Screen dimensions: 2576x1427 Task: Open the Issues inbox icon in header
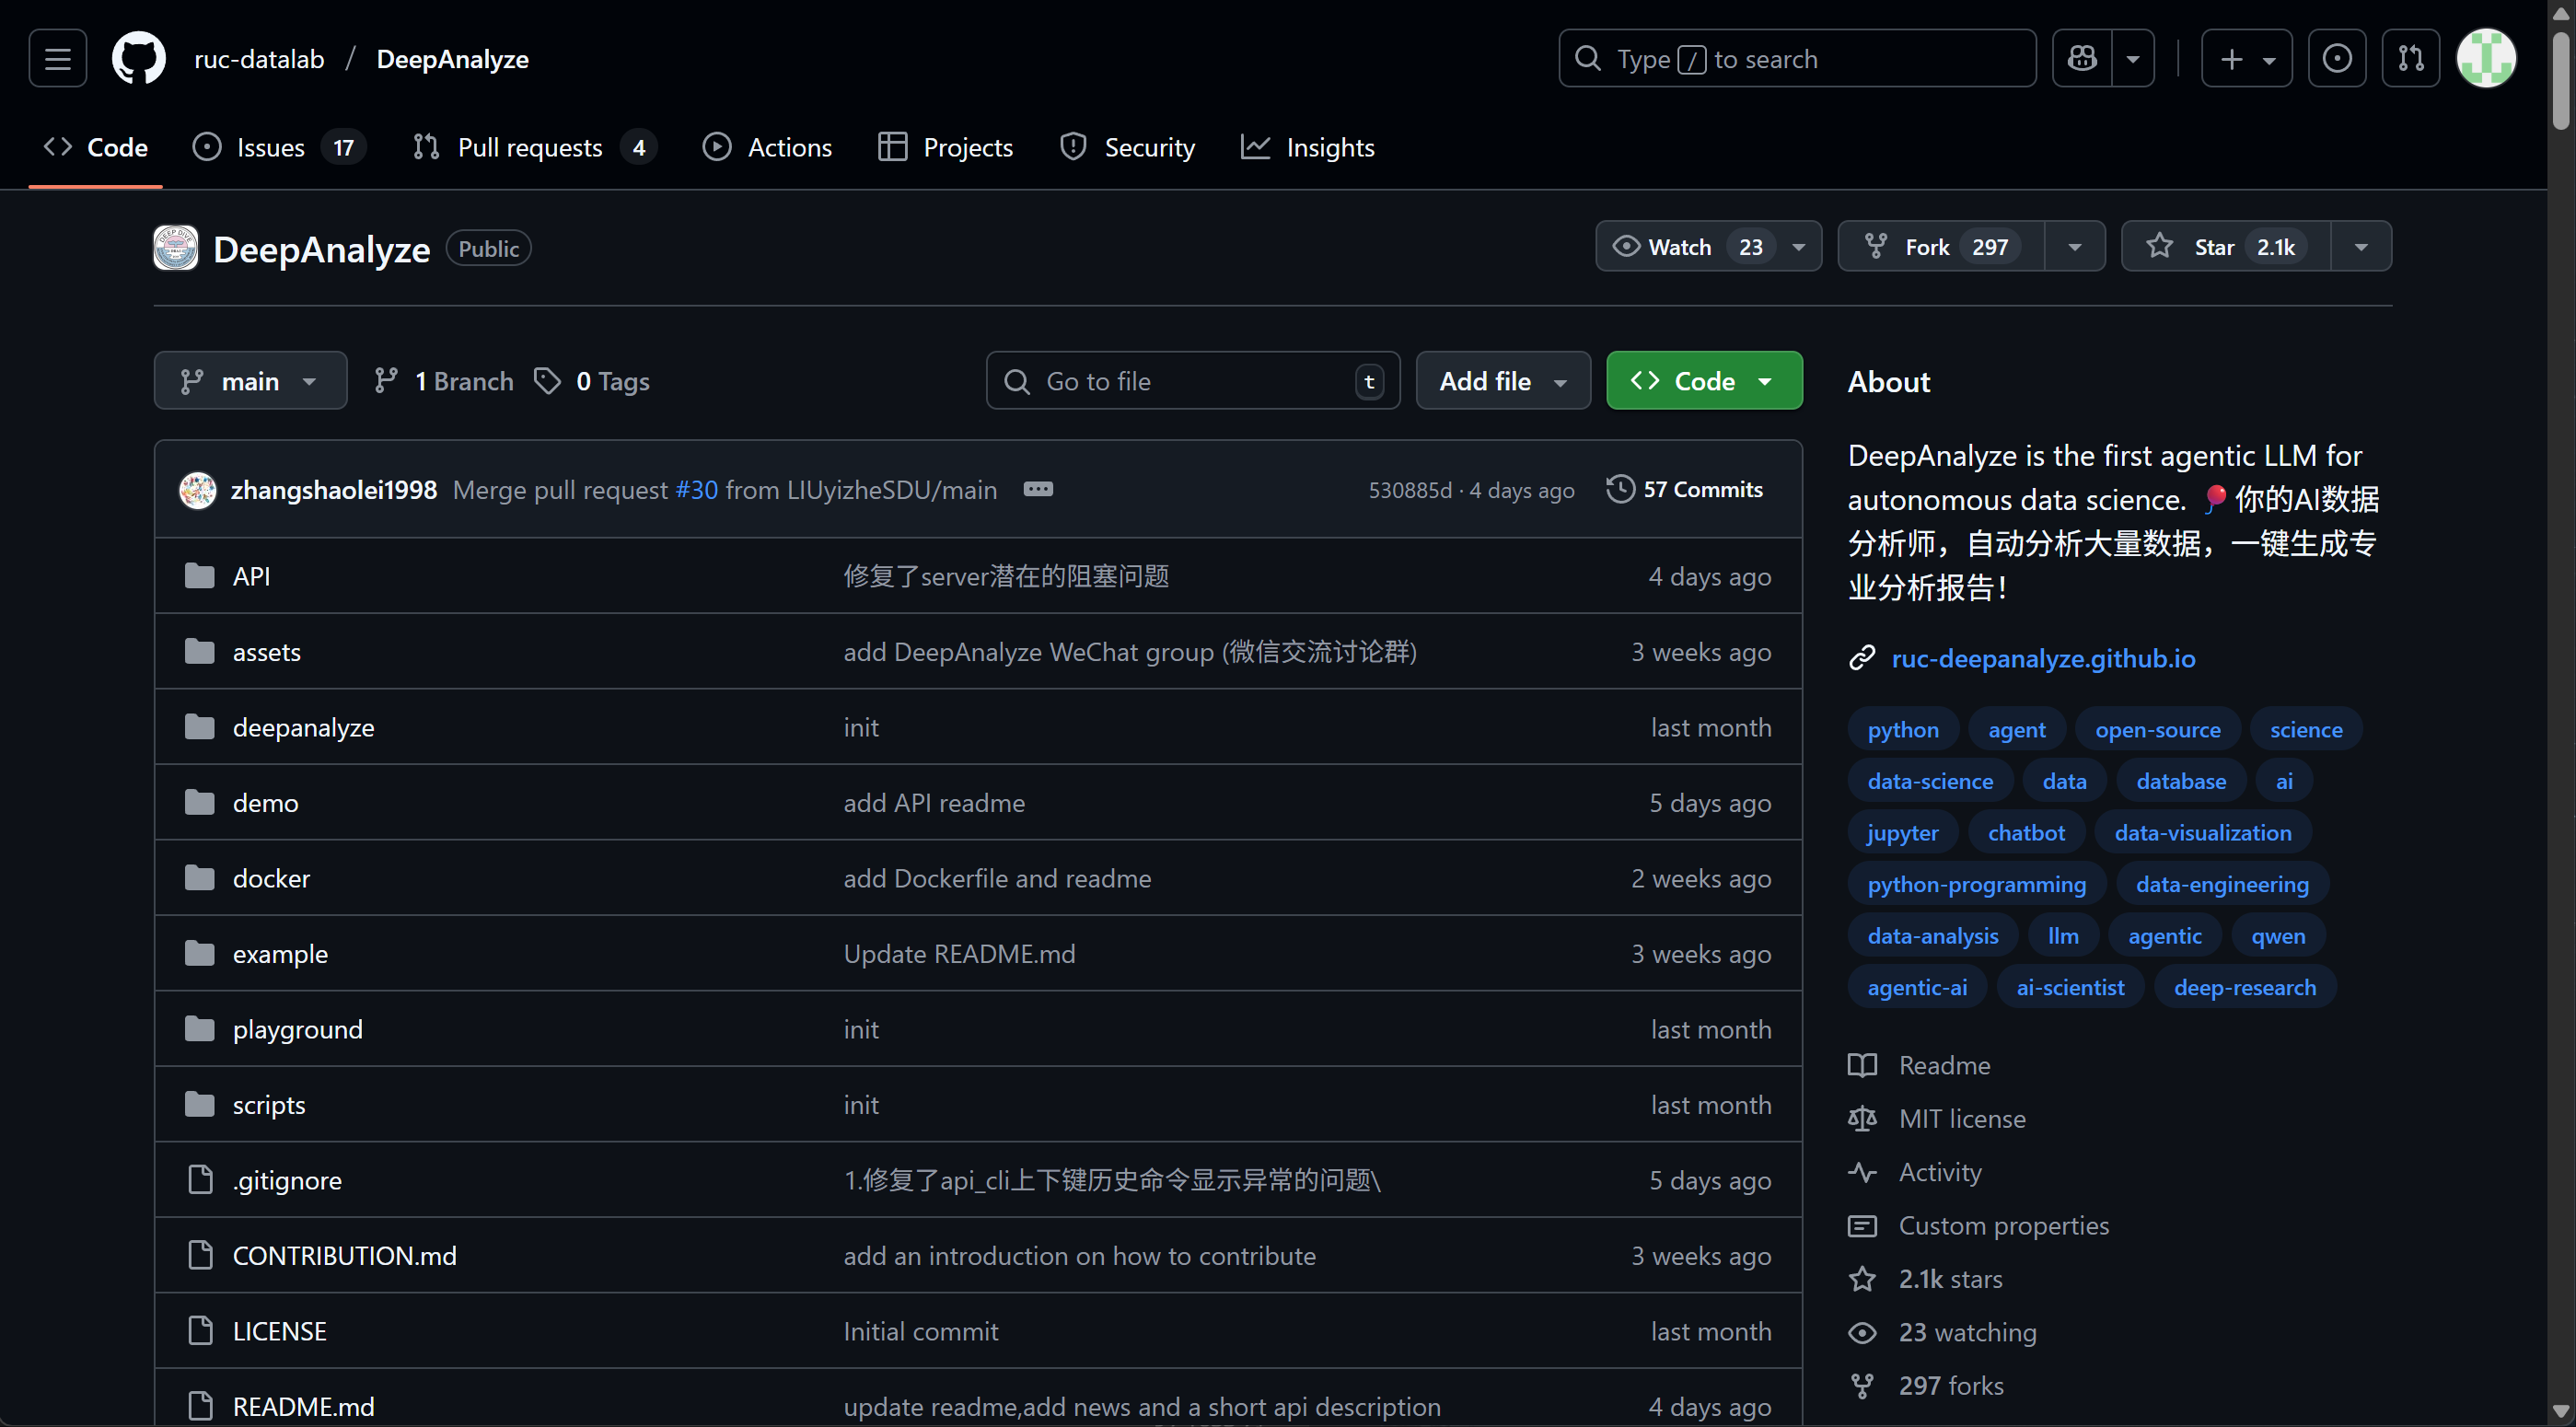pos(2336,59)
